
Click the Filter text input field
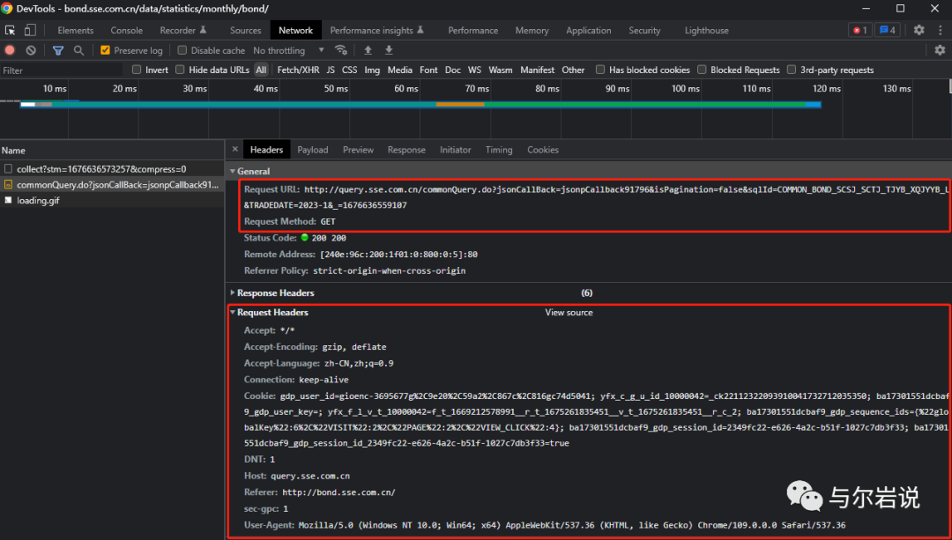(x=62, y=70)
